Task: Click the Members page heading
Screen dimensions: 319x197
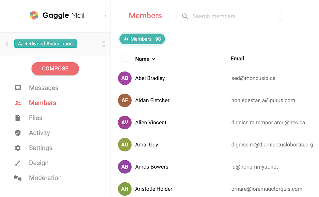Action: point(145,16)
